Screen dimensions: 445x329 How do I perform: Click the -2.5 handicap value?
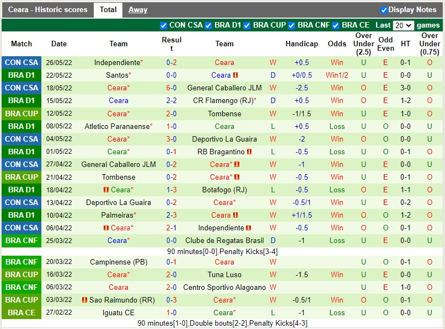click(302, 88)
